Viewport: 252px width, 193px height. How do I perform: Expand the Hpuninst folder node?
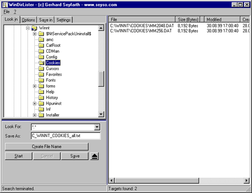[x=34, y=104]
